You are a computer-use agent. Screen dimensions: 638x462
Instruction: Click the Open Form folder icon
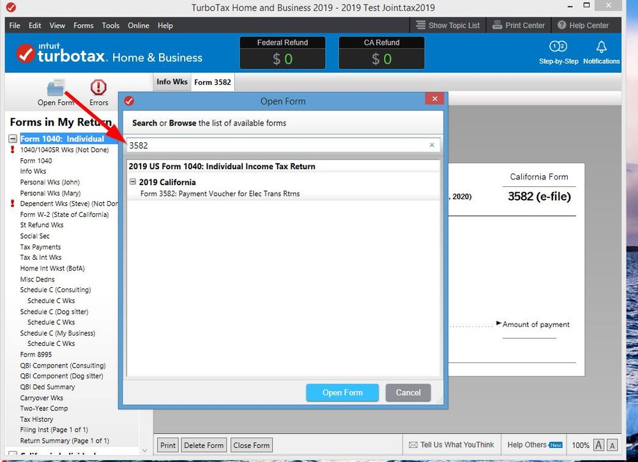point(56,87)
